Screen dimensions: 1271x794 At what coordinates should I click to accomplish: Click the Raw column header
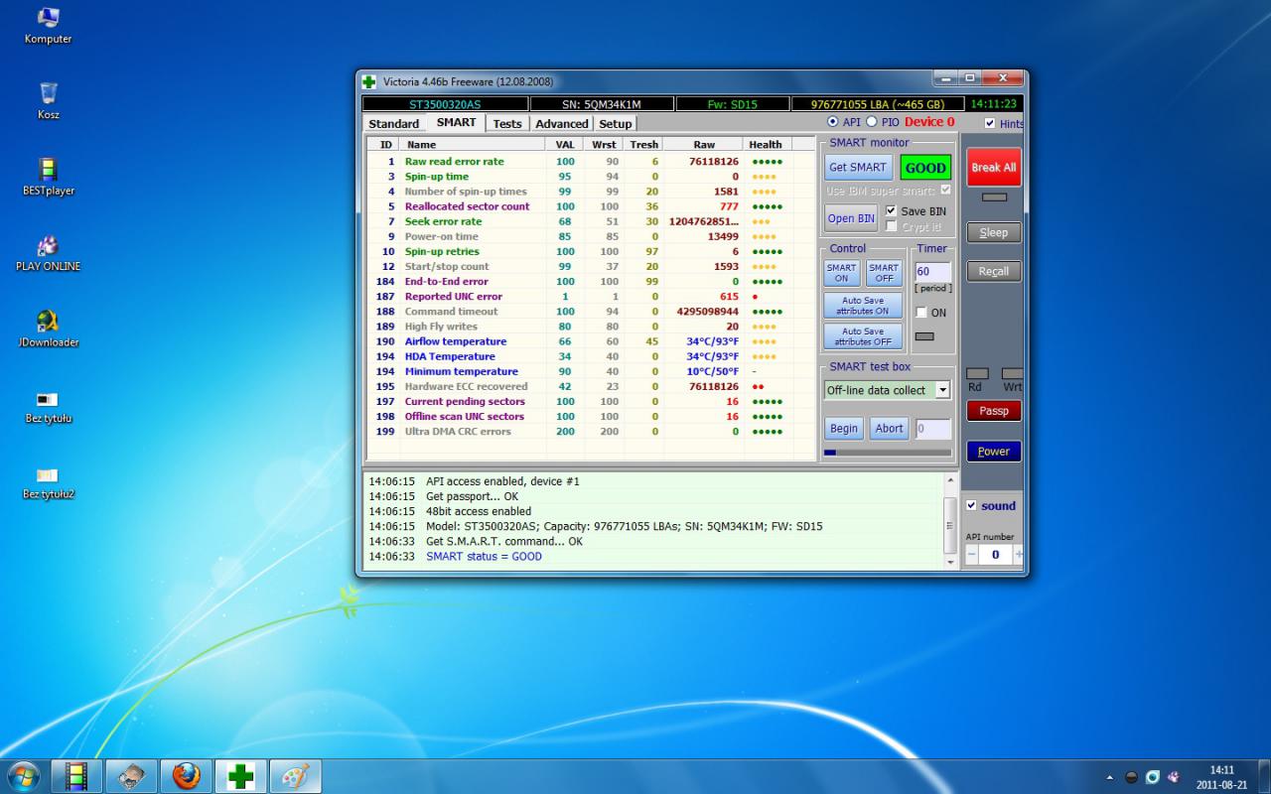pyautogui.click(x=704, y=144)
